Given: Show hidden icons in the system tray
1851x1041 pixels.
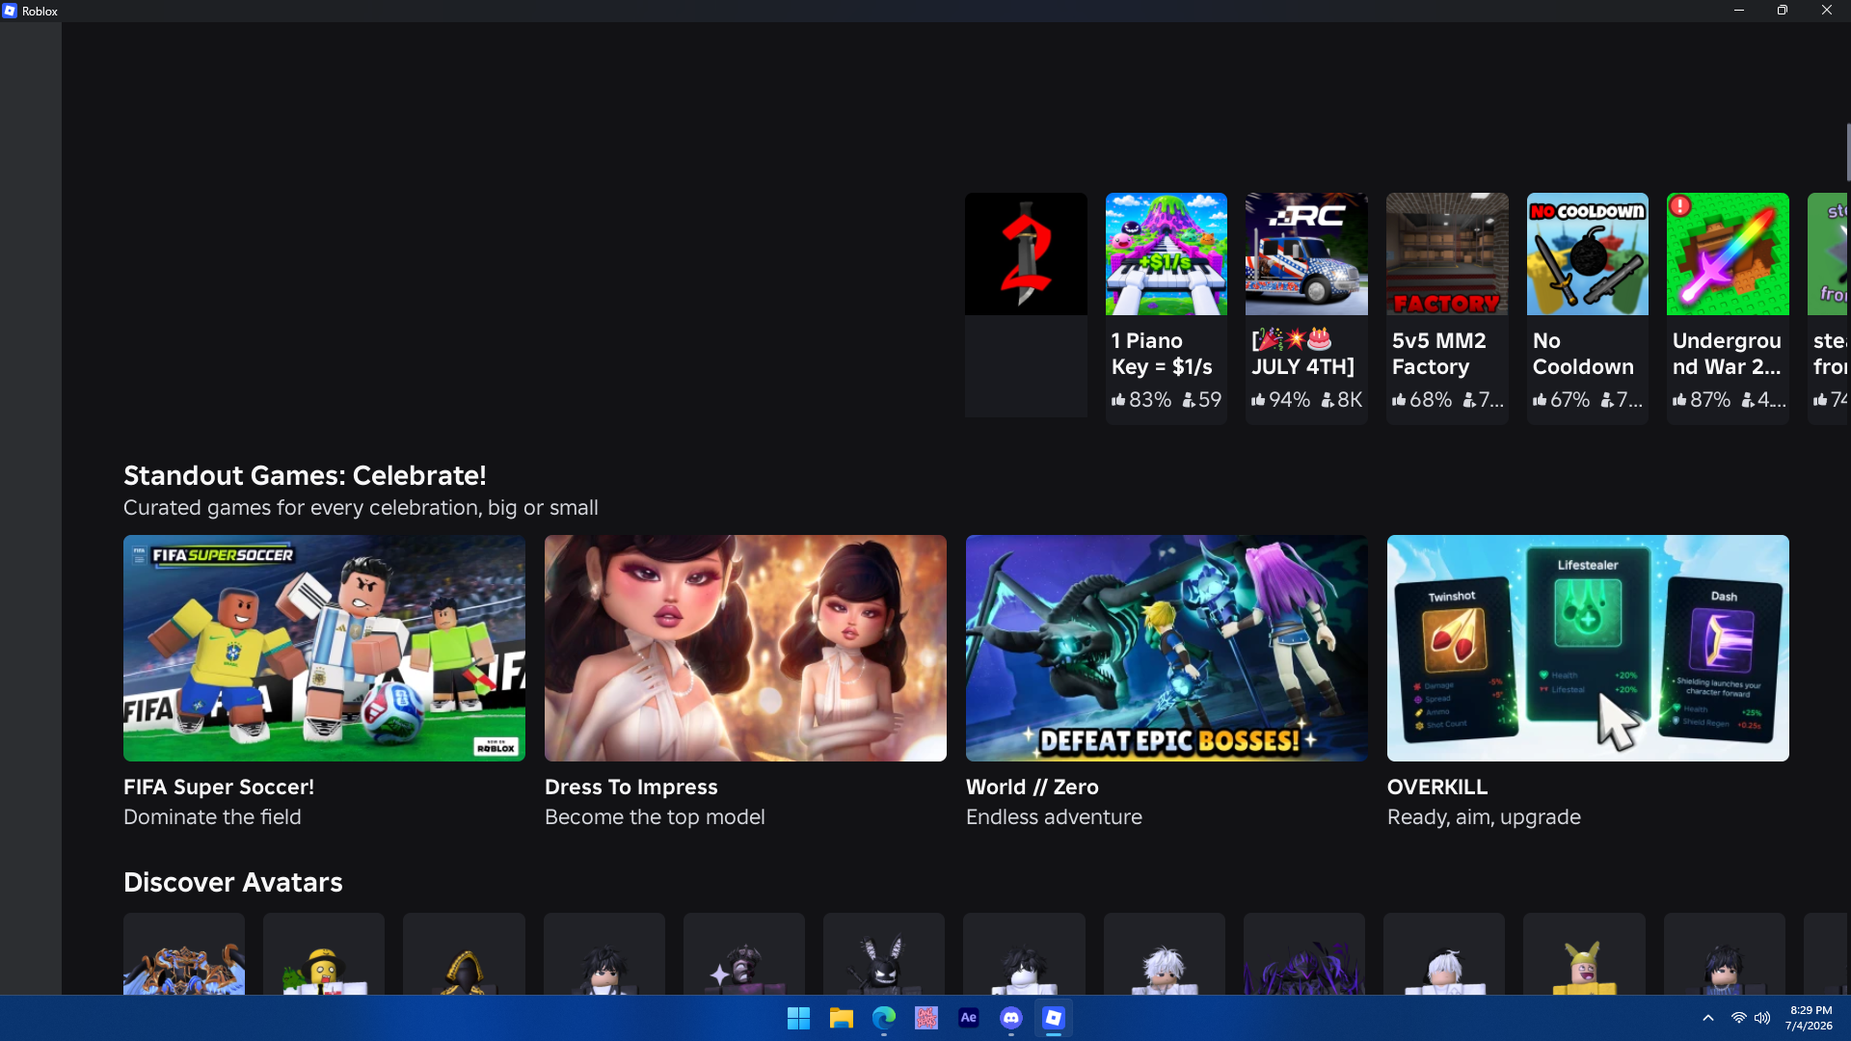Looking at the screenshot, I should 1708,1018.
